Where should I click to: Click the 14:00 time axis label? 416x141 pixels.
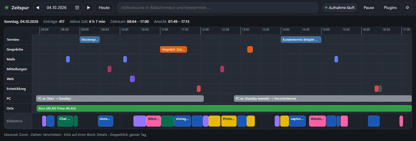pos(285,29)
